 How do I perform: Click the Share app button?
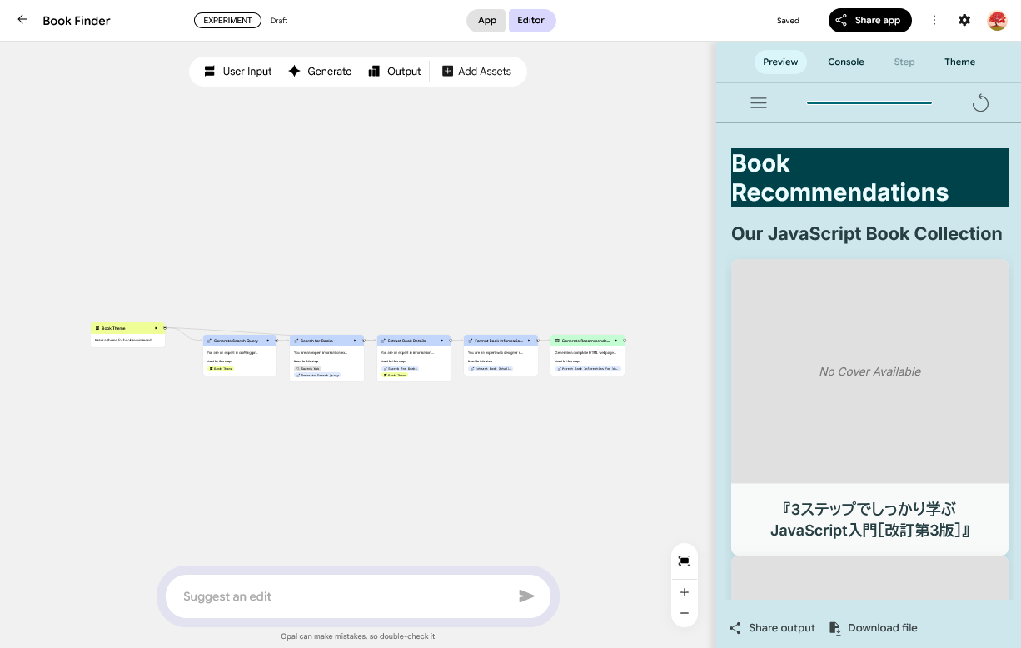tap(869, 21)
